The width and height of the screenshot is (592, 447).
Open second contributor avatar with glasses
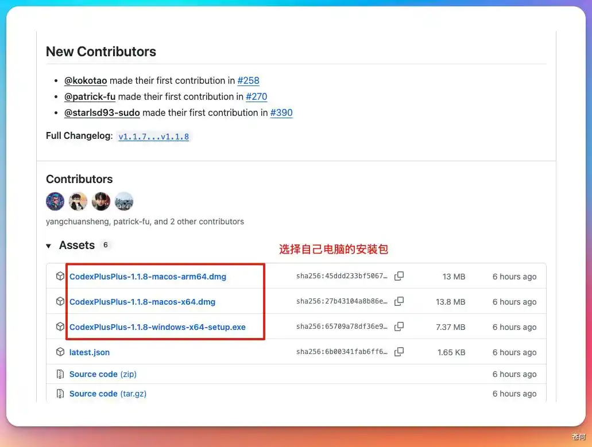pyautogui.click(x=78, y=201)
